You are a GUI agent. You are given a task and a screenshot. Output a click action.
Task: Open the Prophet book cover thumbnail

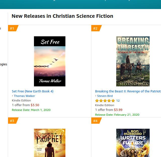pos(50,143)
